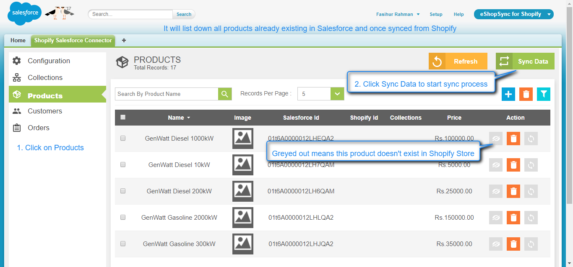Switch to the Home tab
The width and height of the screenshot is (573, 267).
18,41
